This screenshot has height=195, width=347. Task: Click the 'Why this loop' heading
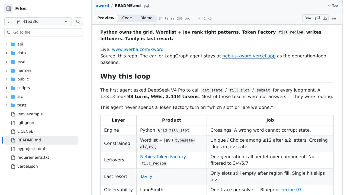(x=125, y=76)
